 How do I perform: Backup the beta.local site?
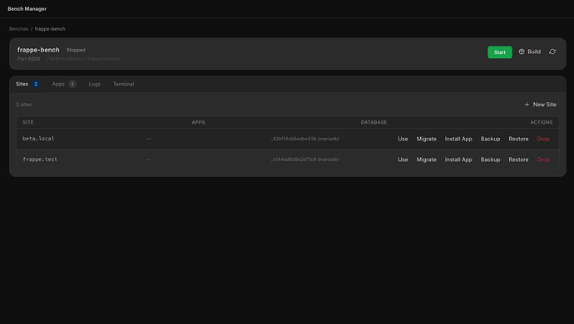[490, 139]
